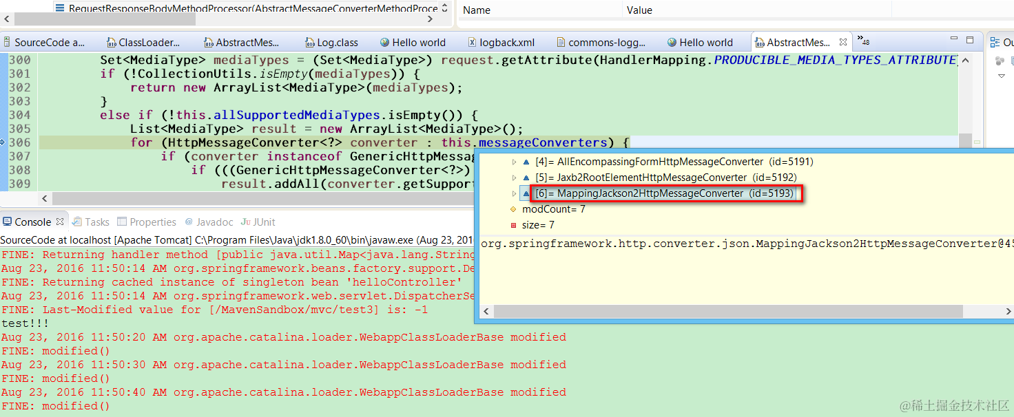Expand [4] AllEncompassingFormHttpMessageConverter node
This screenshot has width=1014, height=417.
click(x=514, y=162)
